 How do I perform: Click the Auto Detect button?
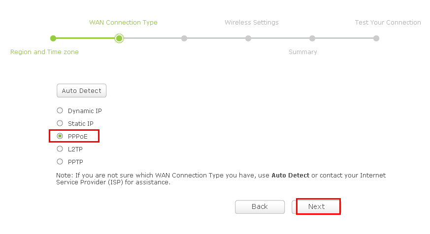(81, 90)
